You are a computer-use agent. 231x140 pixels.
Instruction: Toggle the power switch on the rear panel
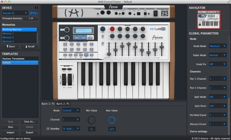tap(155, 14)
